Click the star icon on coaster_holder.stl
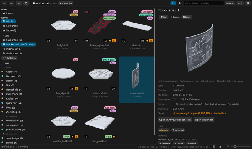The image size is (252, 149). [72, 136]
